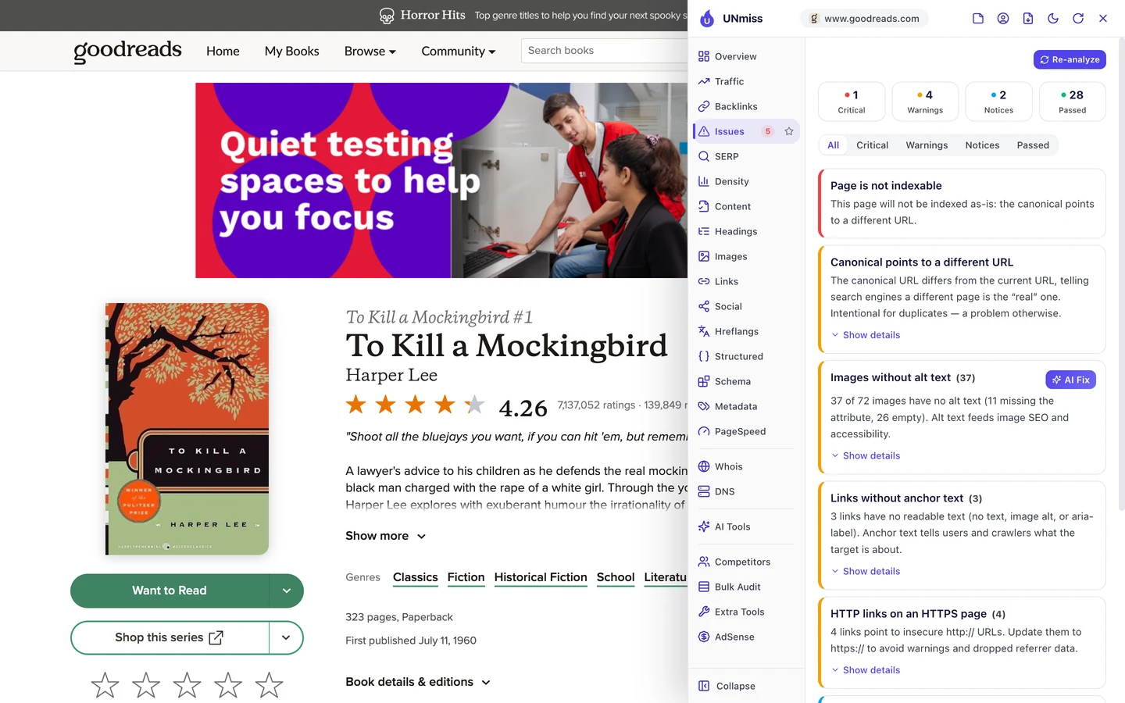Open the Structured data section
Image resolution: width=1125 pixels, height=703 pixels.
[746, 356]
